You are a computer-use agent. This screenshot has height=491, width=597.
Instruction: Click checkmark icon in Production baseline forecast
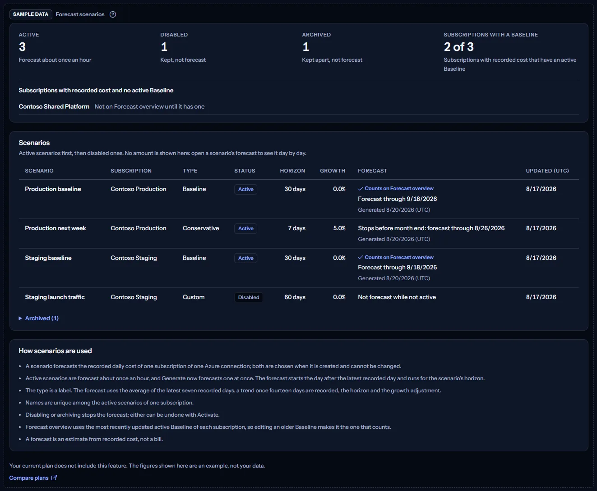coord(361,189)
